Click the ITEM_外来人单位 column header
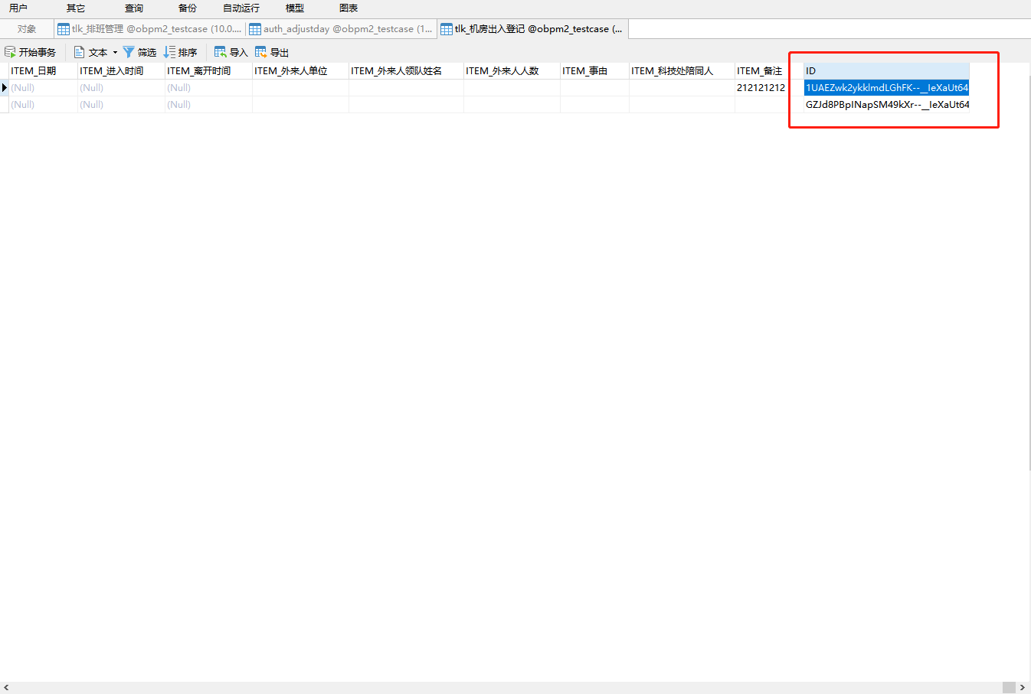The image size is (1031, 694). pyautogui.click(x=300, y=71)
